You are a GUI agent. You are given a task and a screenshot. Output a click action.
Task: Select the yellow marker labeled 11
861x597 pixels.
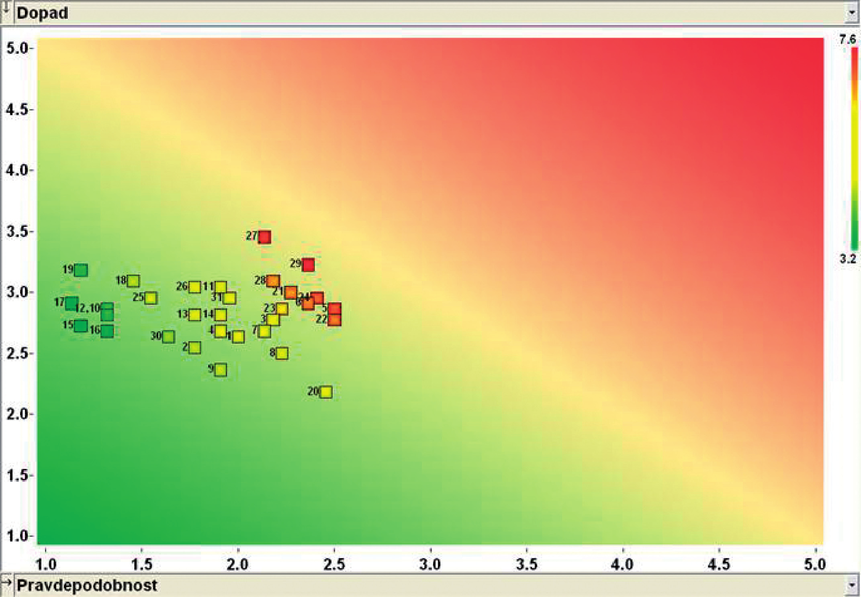[x=221, y=287]
